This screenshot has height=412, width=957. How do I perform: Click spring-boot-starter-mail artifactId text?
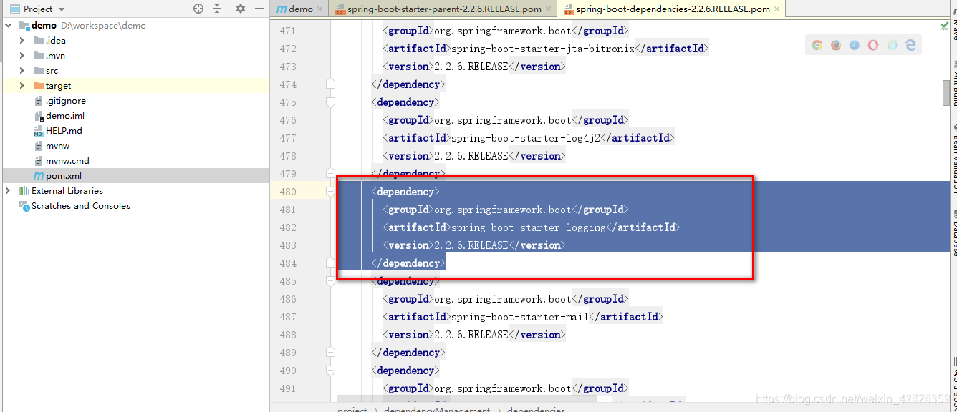pos(520,317)
